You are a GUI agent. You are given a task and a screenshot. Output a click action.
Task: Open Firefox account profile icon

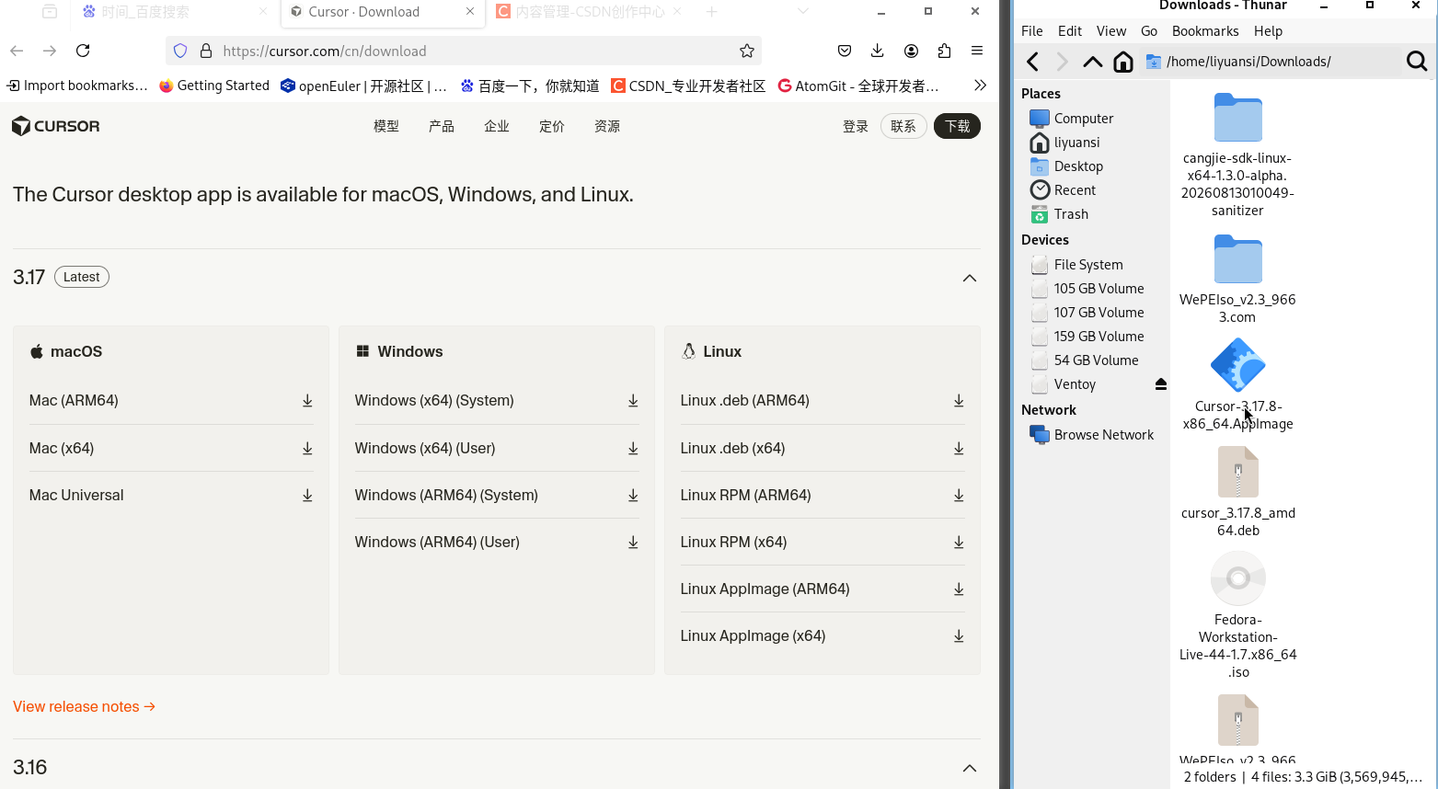[911, 51]
